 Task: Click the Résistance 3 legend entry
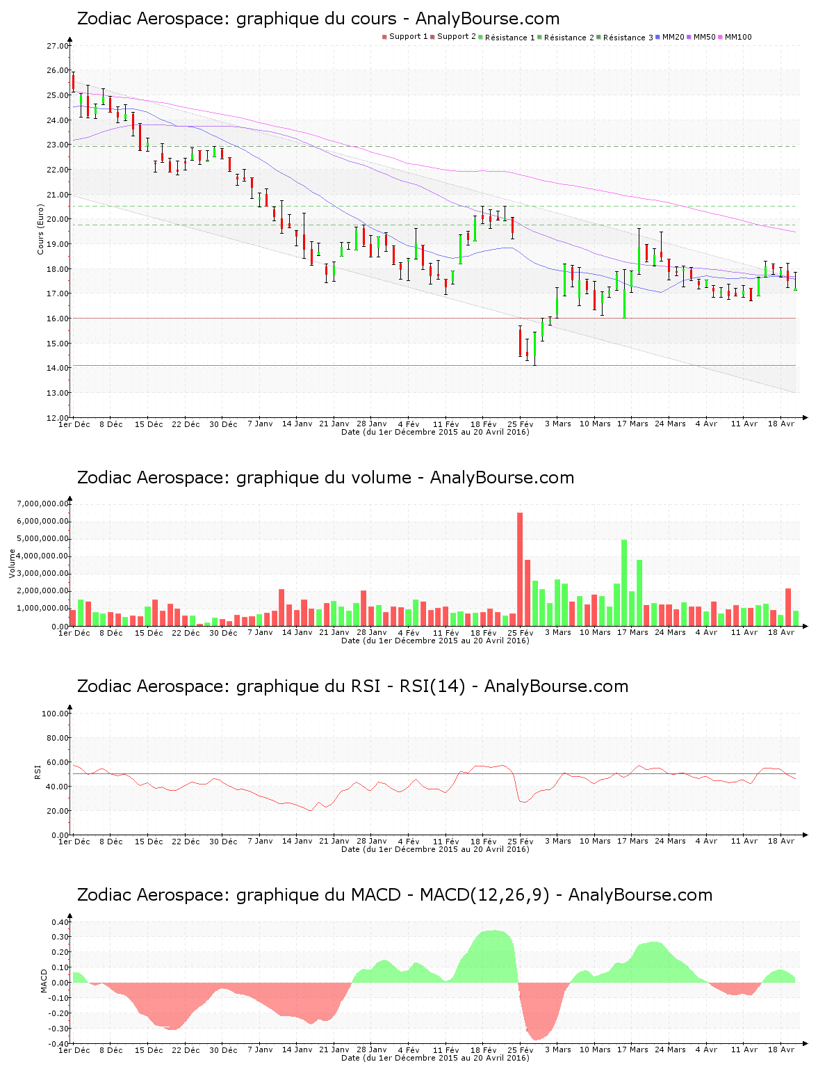[625, 37]
